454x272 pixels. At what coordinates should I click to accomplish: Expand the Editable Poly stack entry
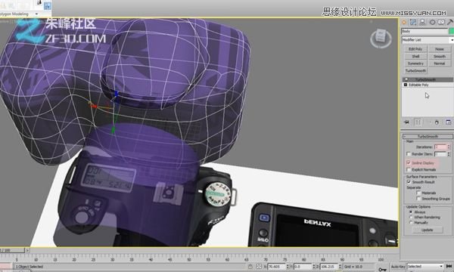coord(406,85)
